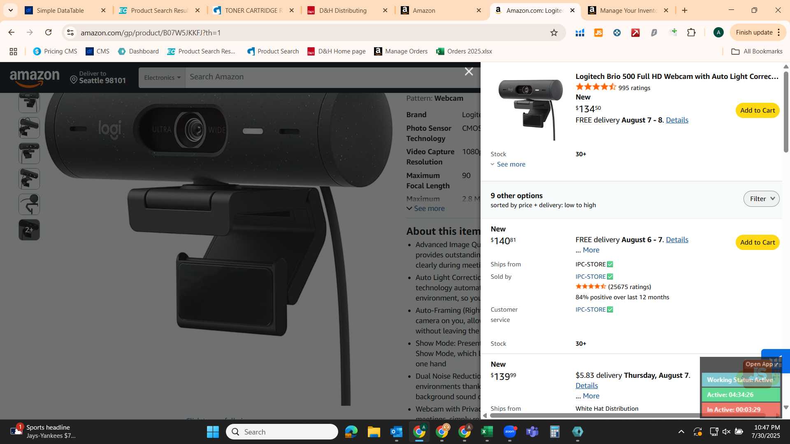Screen dimensions: 790x444
Task: Open Microsoft Teams from taskbar
Action: (532, 432)
